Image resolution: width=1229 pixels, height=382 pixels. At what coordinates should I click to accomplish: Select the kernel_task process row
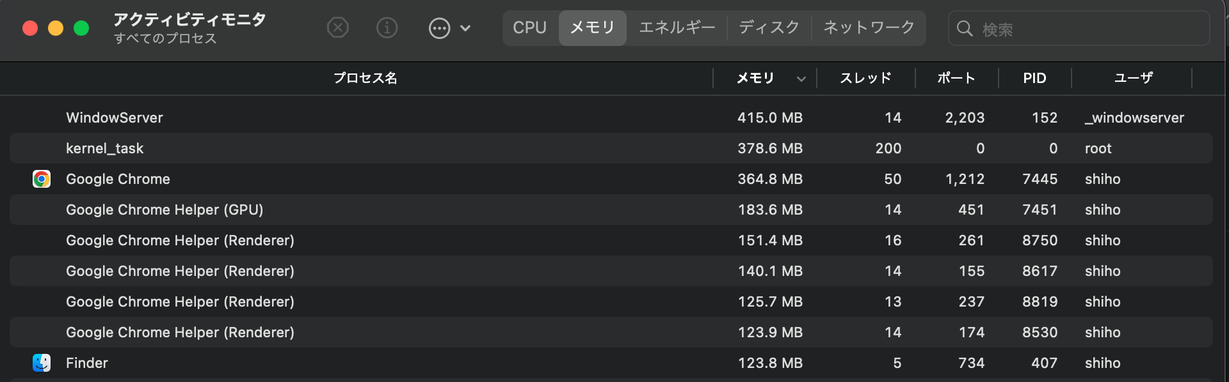coord(384,148)
